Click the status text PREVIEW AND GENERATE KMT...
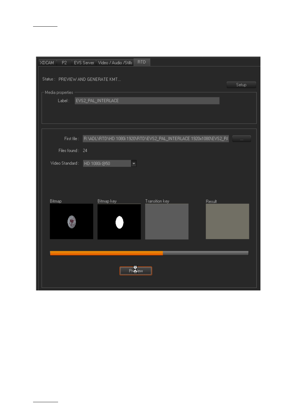 90,79
